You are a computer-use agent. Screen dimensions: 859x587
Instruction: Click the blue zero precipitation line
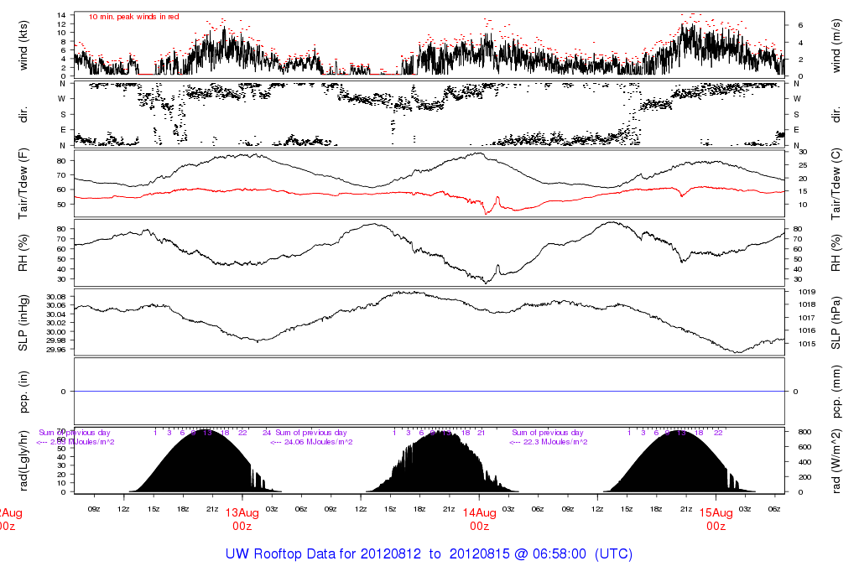[x=429, y=392]
